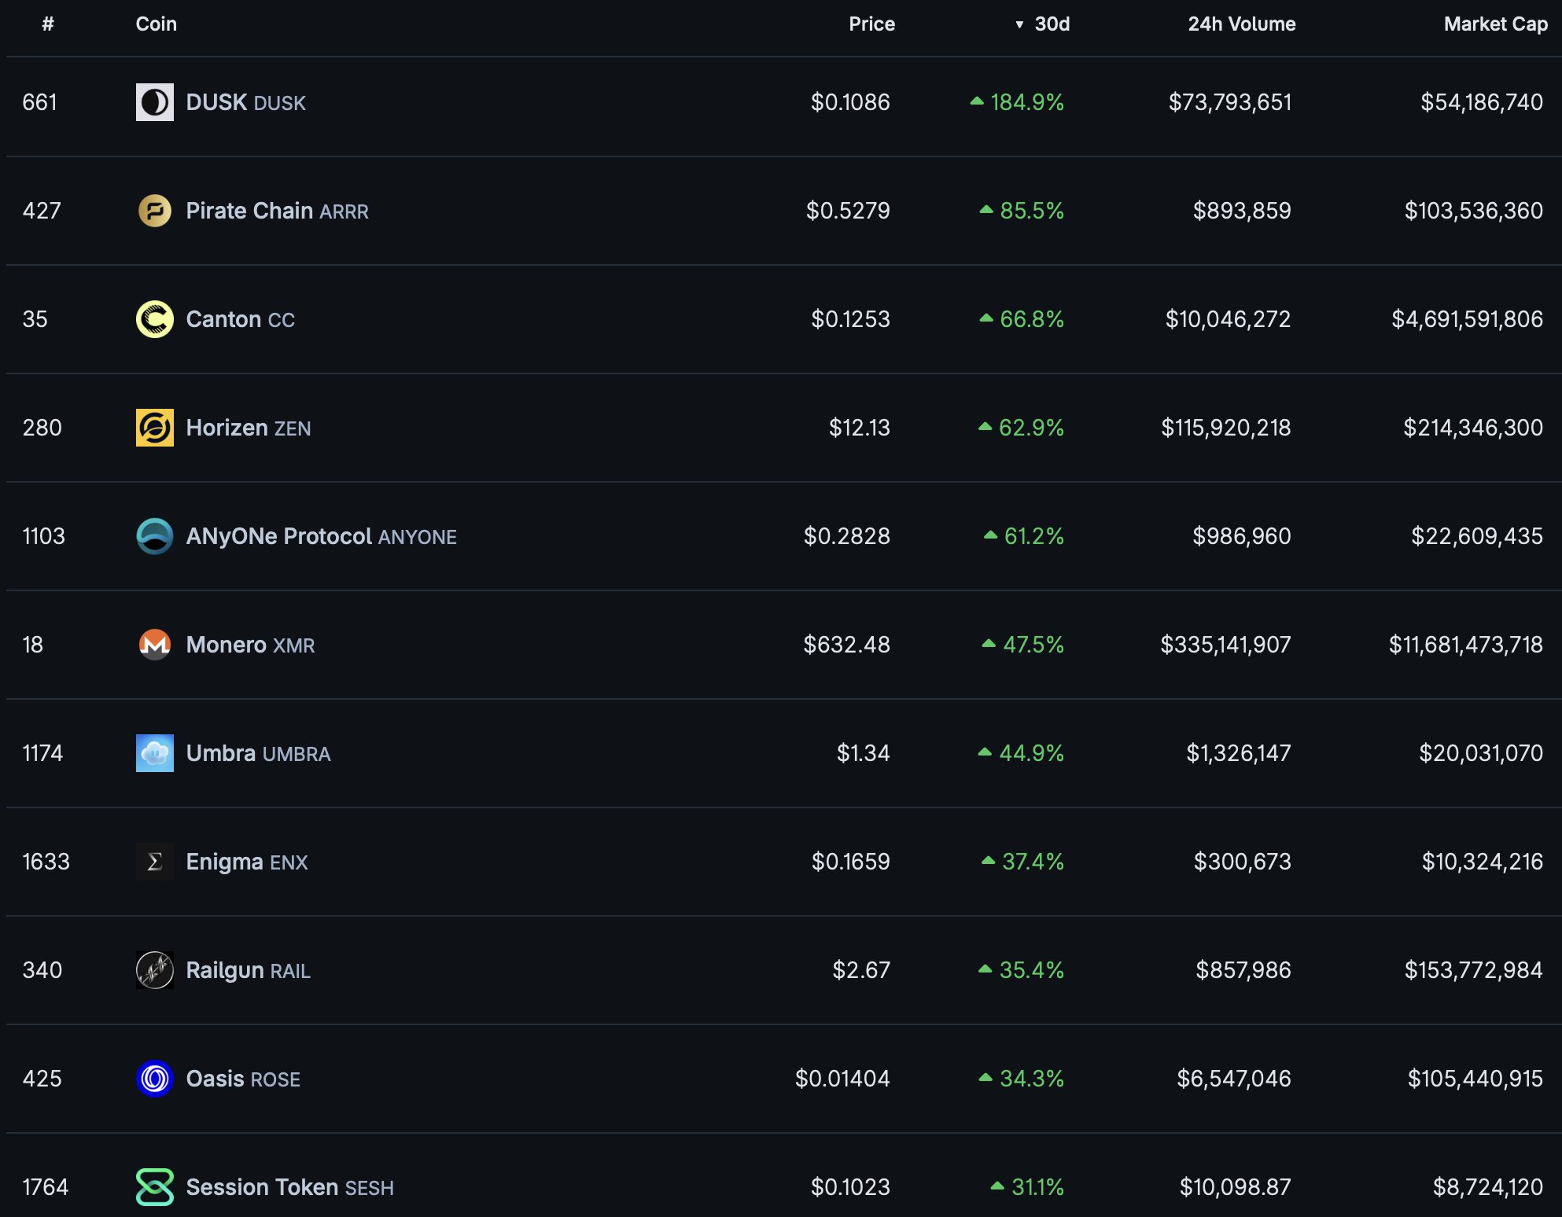Click the Railgun RAIL logo icon
The height and width of the screenshot is (1217, 1562).
pyautogui.click(x=154, y=970)
